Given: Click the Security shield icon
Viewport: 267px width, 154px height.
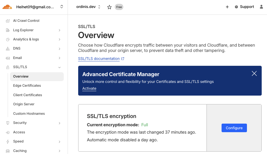Looking at the screenshot, I should 8,123.
